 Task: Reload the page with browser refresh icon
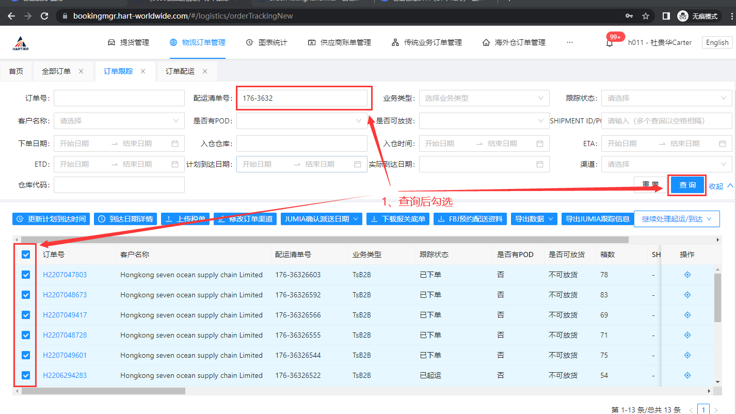44,16
